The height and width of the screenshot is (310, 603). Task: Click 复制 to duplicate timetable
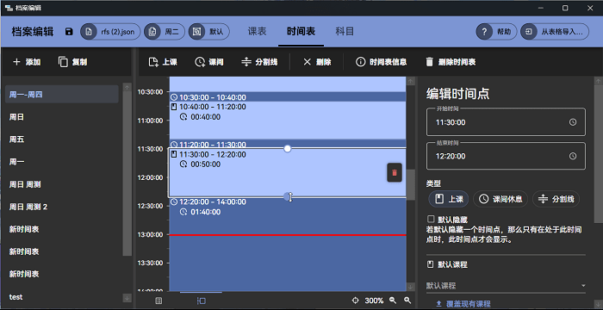pyautogui.click(x=72, y=62)
